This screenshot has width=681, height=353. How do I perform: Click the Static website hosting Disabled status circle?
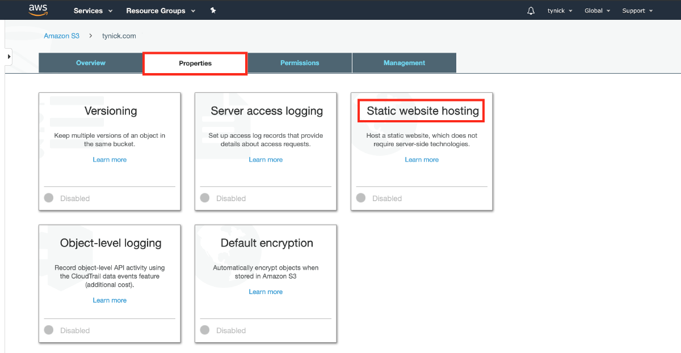361,198
